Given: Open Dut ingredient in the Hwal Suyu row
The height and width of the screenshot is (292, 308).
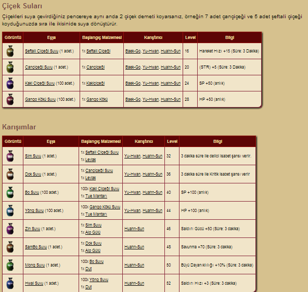Looking at the screenshot, I should click(x=88, y=287).
